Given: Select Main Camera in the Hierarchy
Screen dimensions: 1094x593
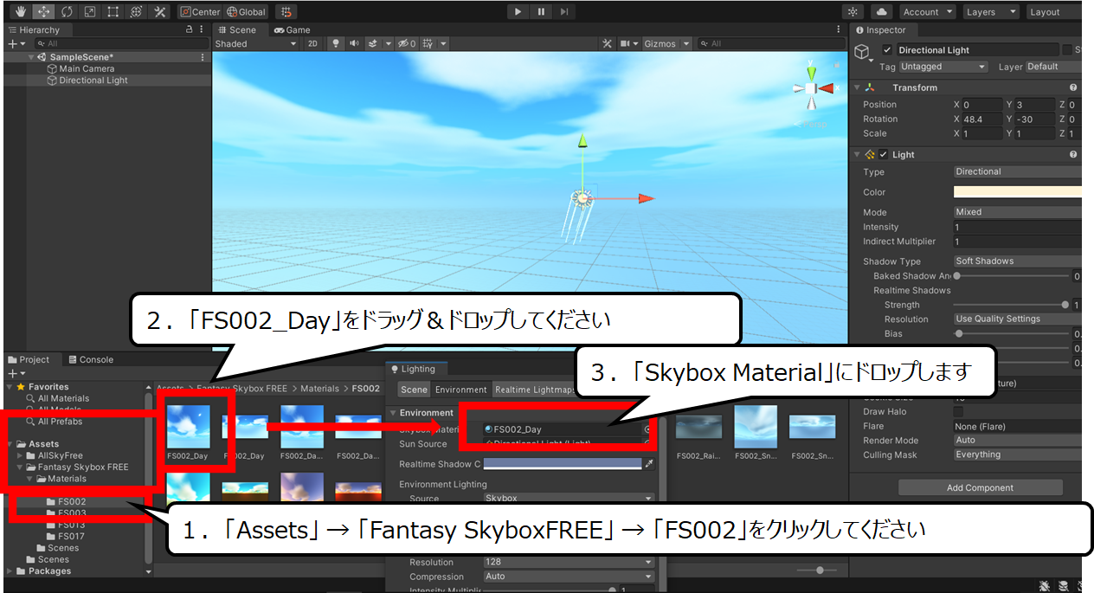Looking at the screenshot, I should [x=86, y=68].
